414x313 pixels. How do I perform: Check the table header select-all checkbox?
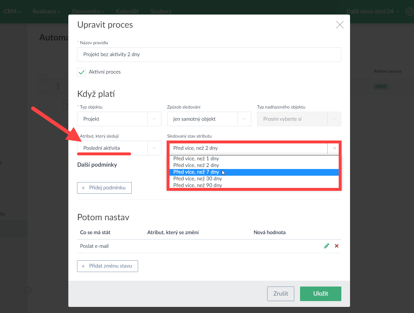coord(44,72)
